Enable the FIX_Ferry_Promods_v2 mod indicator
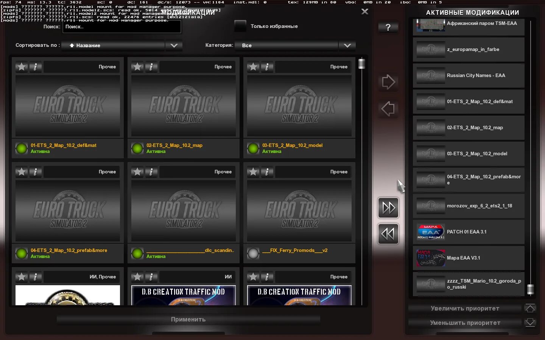The width and height of the screenshot is (545, 340). 253,253
